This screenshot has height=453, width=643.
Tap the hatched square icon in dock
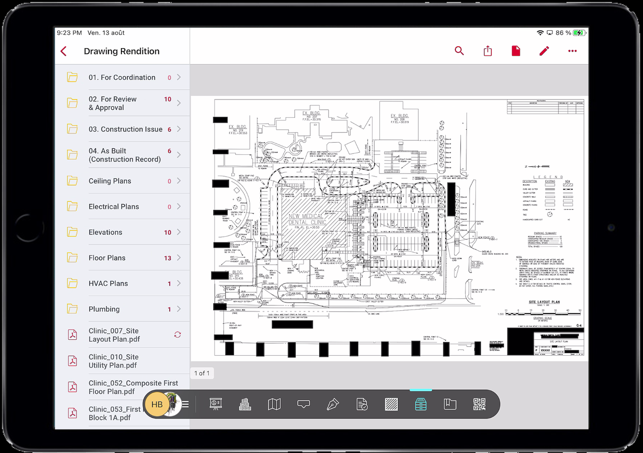pos(391,404)
